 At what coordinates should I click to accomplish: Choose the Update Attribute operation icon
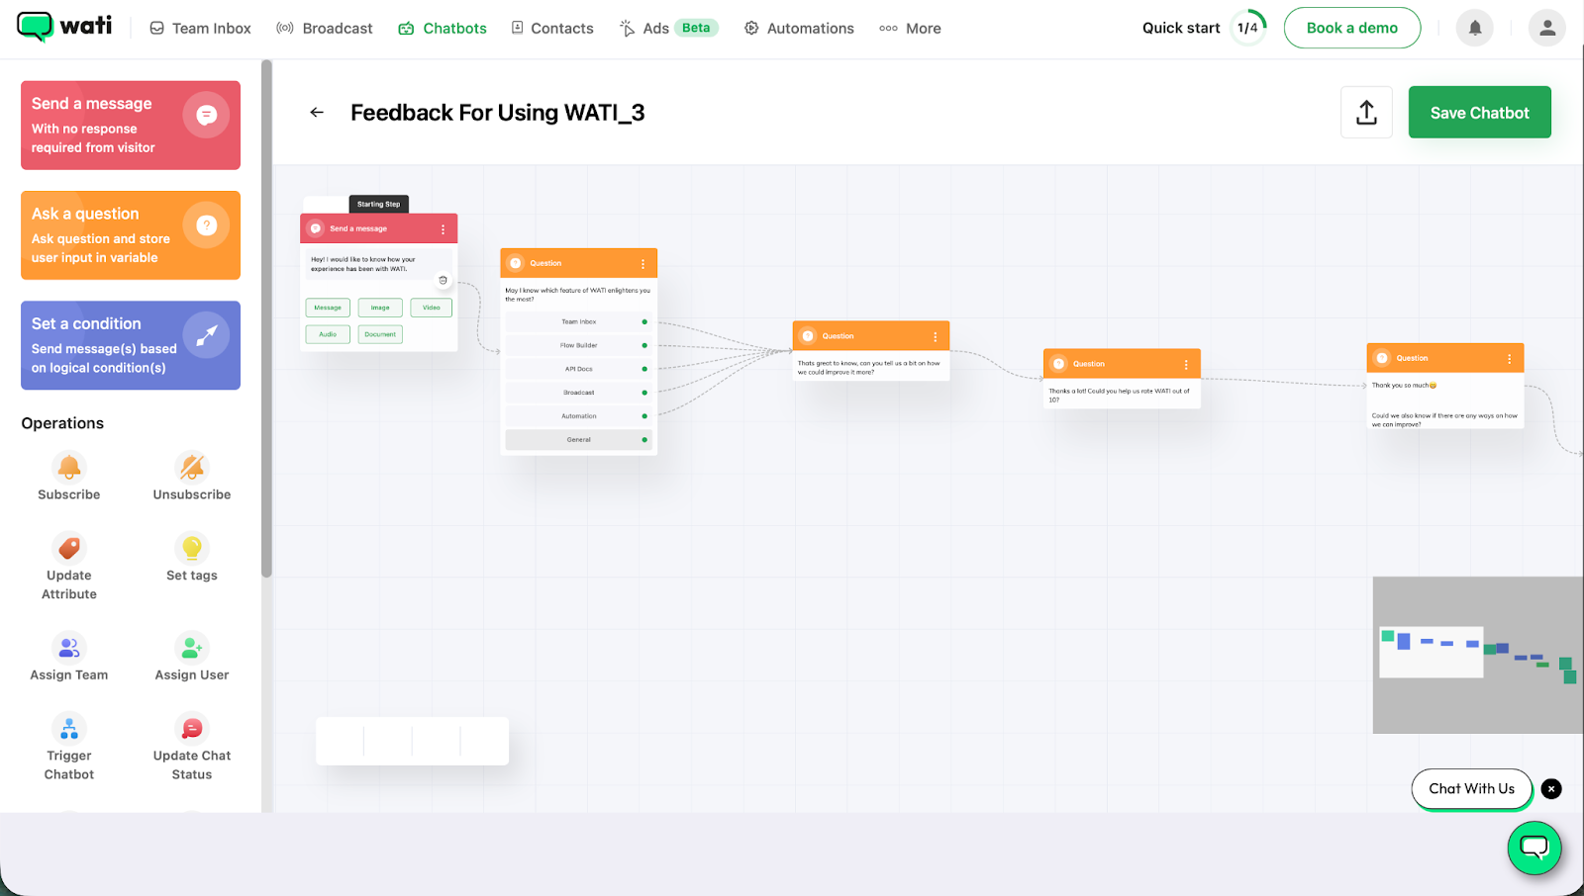click(69, 548)
